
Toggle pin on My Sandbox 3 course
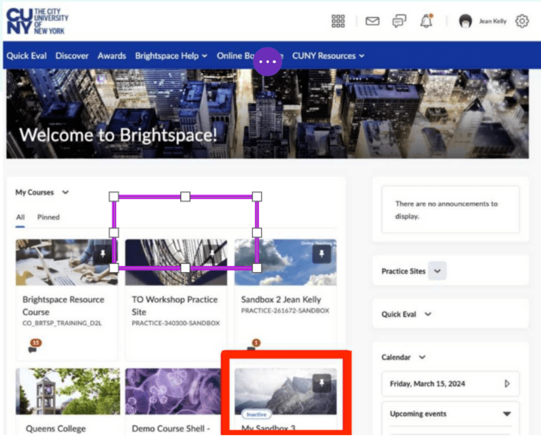click(321, 383)
